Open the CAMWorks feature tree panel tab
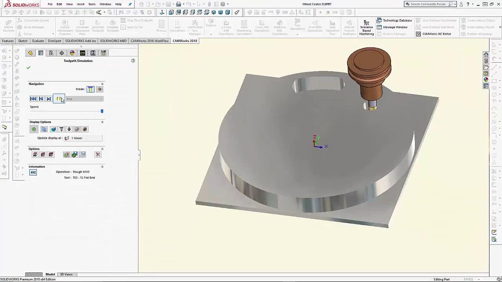Image resolution: width=502 pixels, height=282 pixels. 82,53
